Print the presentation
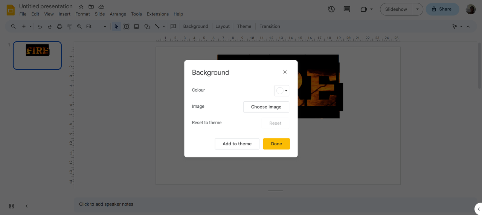This screenshot has width=482, height=215. (59, 26)
